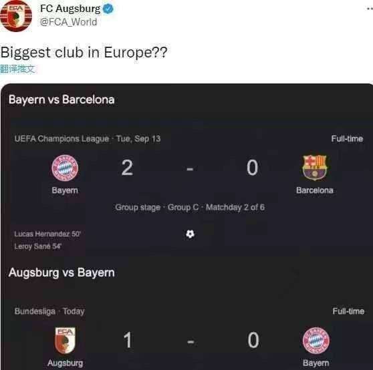
Task: Click the Bayern crest in Bundesliga match
Action: [316, 341]
